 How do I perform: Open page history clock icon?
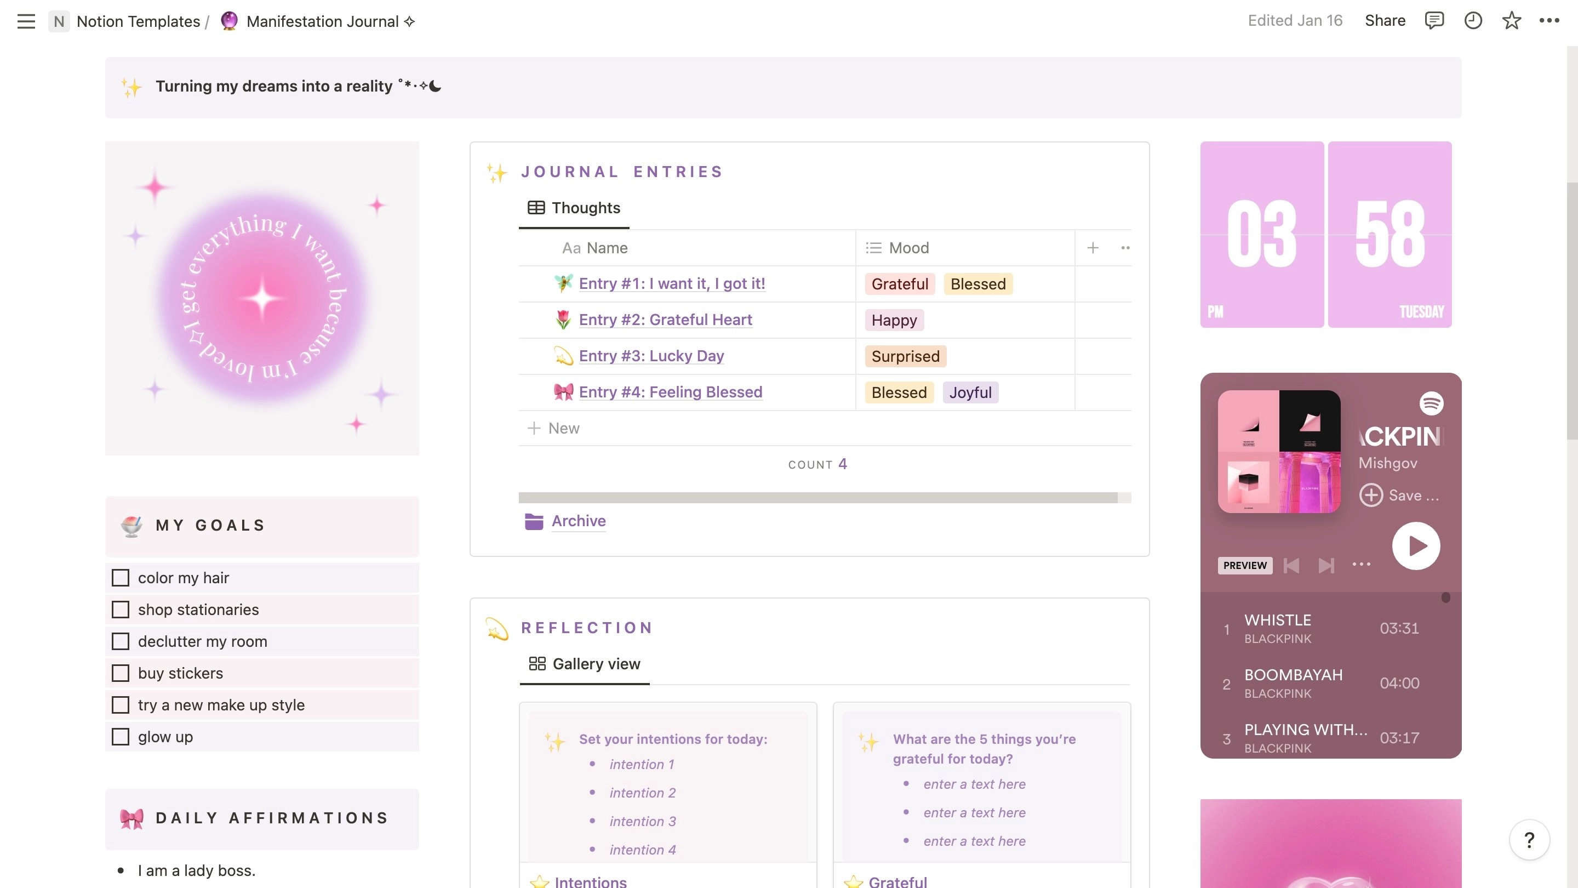1473,21
